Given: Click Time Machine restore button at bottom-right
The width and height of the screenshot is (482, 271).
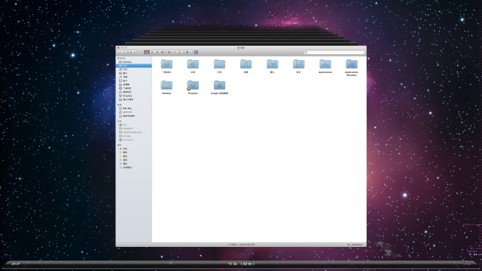Looking at the screenshot, I should click(x=466, y=263).
